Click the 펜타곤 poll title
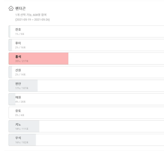The width and height of the screenshot is (164, 159). 20,8
